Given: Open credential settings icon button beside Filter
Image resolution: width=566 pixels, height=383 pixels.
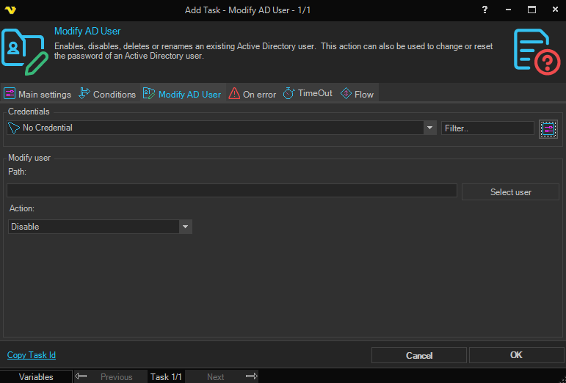Looking at the screenshot, I should click(548, 128).
